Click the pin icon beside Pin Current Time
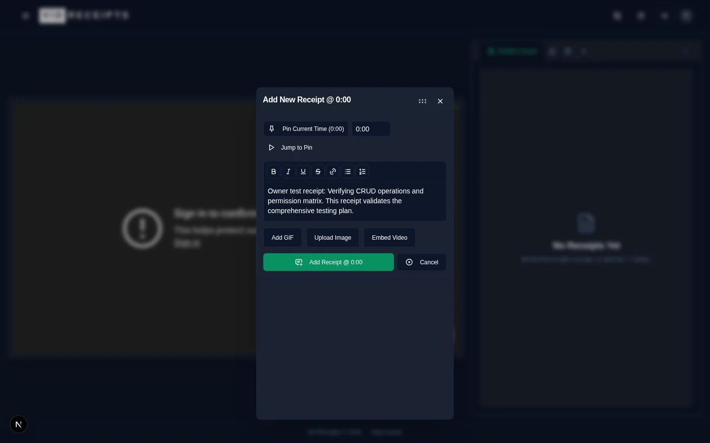 pos(272,128)
